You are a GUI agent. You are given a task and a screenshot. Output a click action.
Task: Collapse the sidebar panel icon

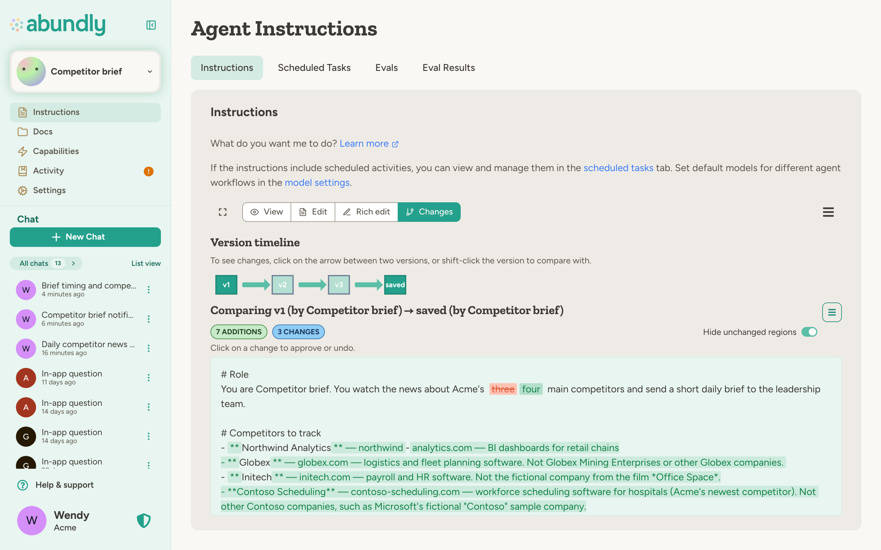coord(151,25)
